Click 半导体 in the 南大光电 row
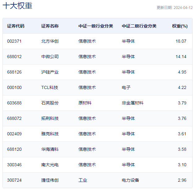 [128, 165]
